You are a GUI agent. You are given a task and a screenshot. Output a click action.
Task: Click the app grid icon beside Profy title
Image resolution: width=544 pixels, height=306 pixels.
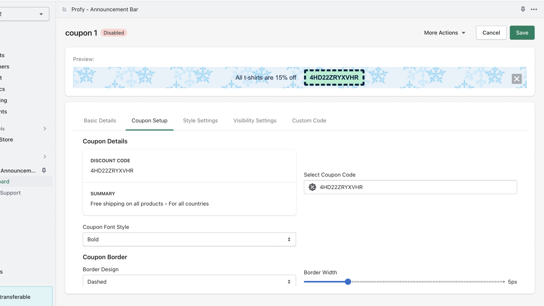(64, 9)
